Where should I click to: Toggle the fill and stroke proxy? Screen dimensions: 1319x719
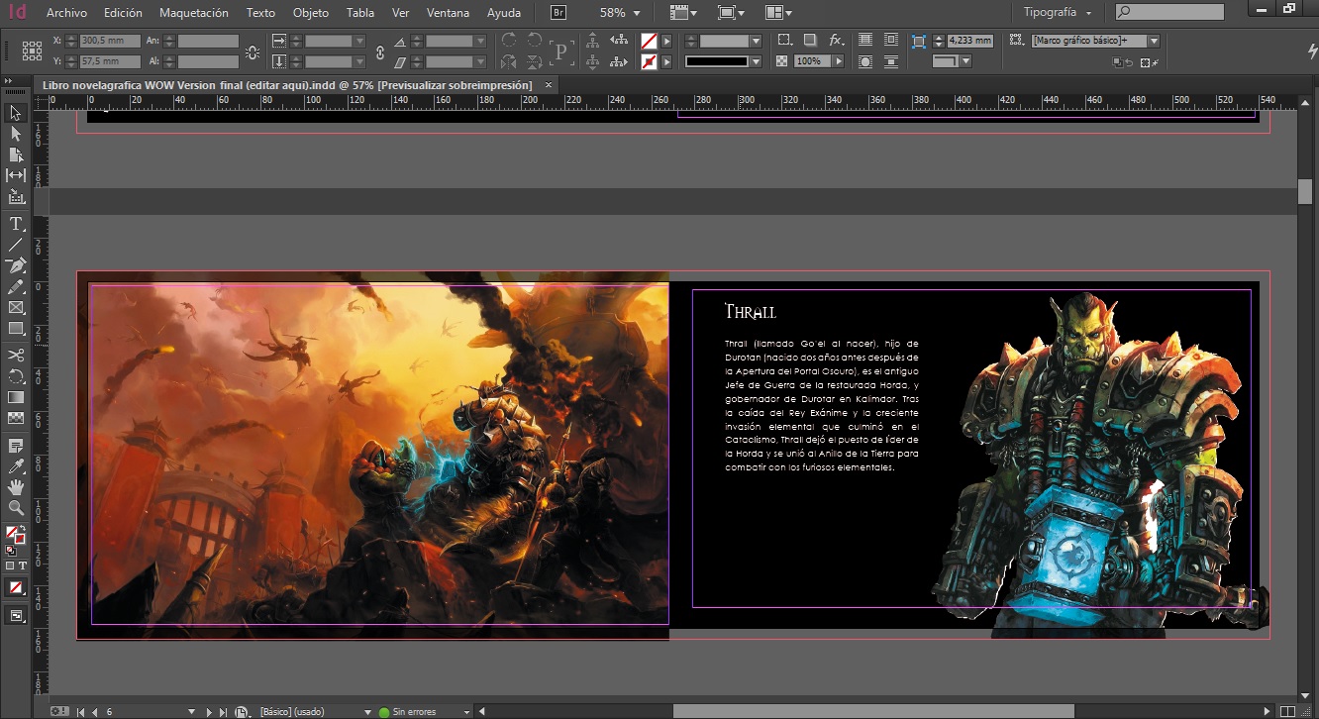click(x=15, y=537)
